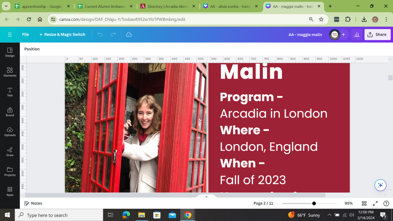Open the hamburger main menu
The image size is (393, 221).
(10, 35)
